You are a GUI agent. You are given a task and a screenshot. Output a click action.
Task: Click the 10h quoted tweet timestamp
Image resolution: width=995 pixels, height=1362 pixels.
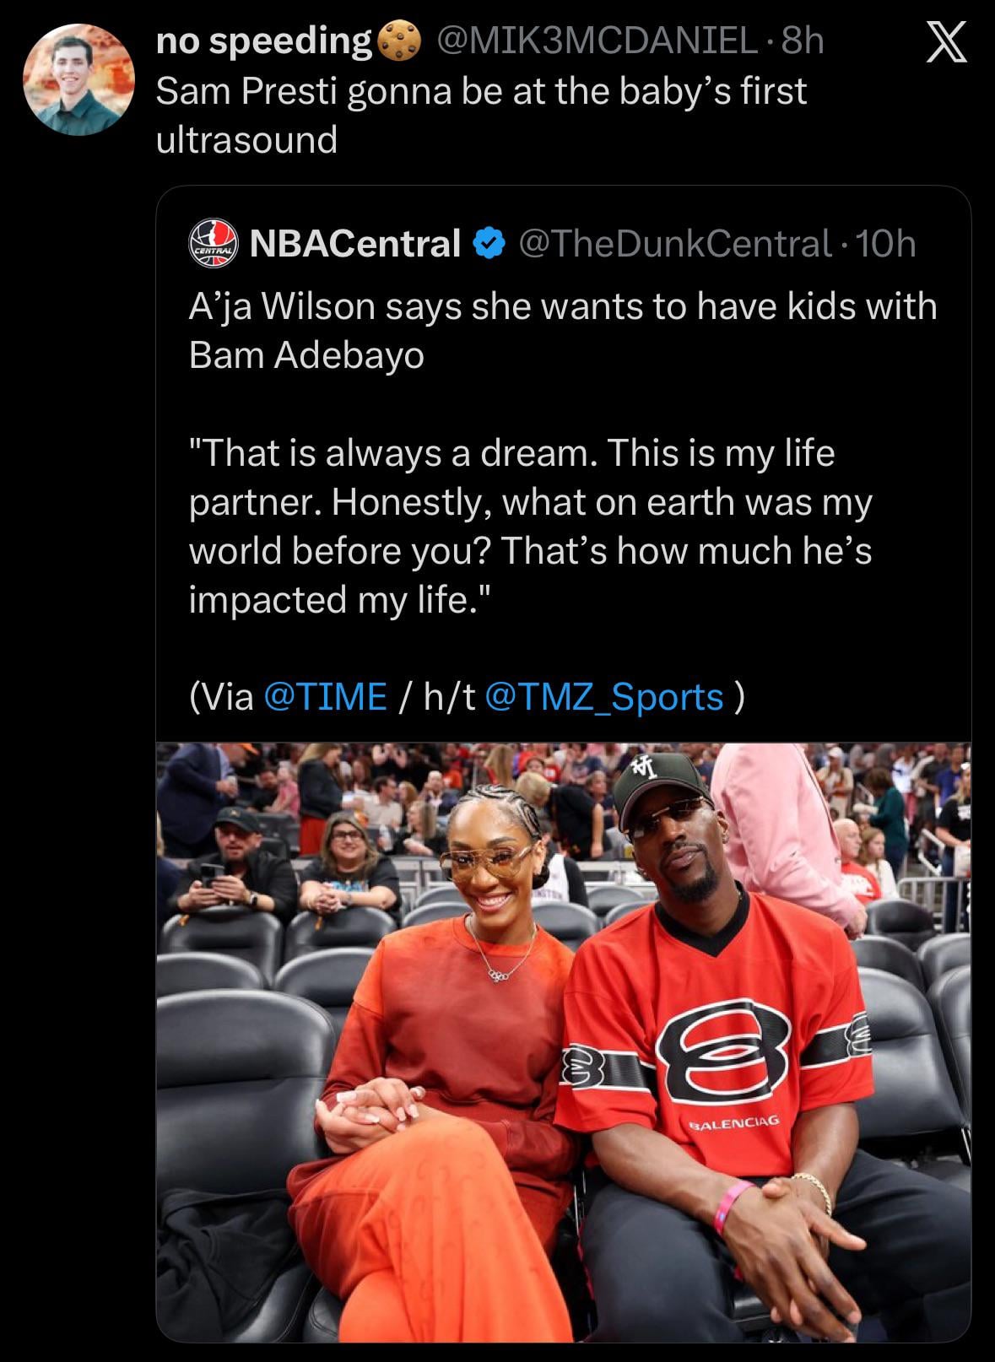pos(885,244)
